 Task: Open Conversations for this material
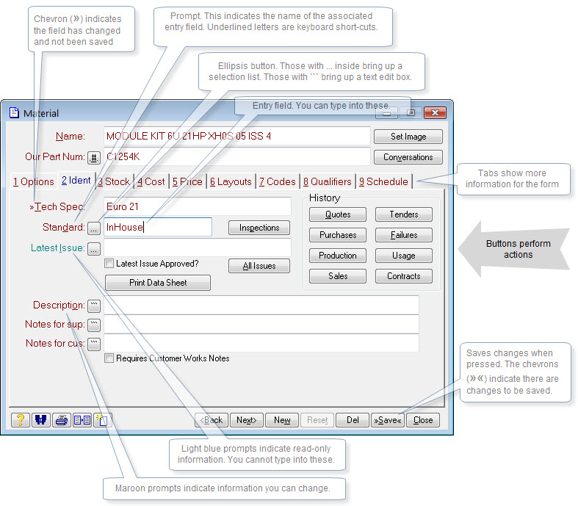[408, 157]
